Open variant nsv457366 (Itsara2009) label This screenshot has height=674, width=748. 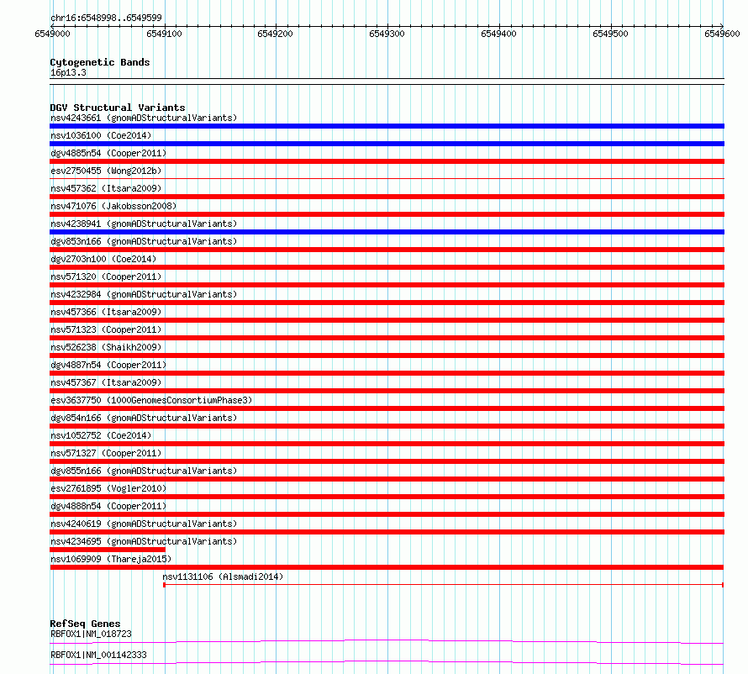[x=106, y=312]
